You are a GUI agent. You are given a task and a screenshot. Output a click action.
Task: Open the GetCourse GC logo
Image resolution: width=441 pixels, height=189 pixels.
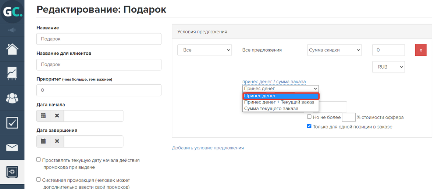[x=12, y=12]
